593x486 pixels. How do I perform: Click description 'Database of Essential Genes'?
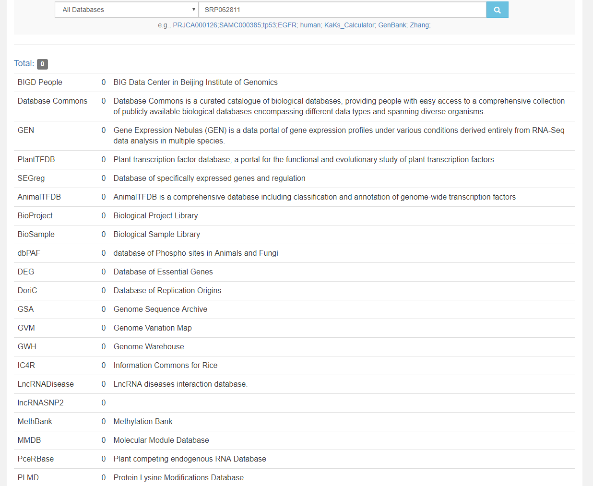tap(163, 272)
